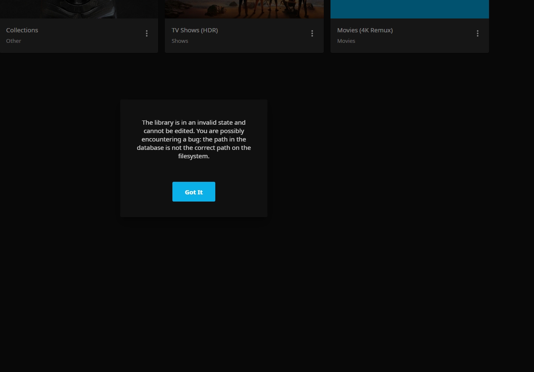Click the invalid library state error message

[194, 139]
